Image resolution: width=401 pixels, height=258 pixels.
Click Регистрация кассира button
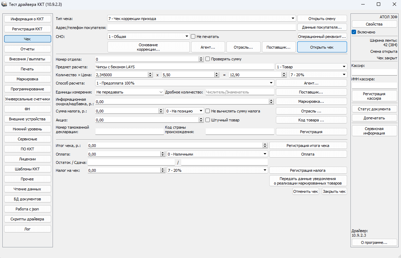click(x=374, y=96)
